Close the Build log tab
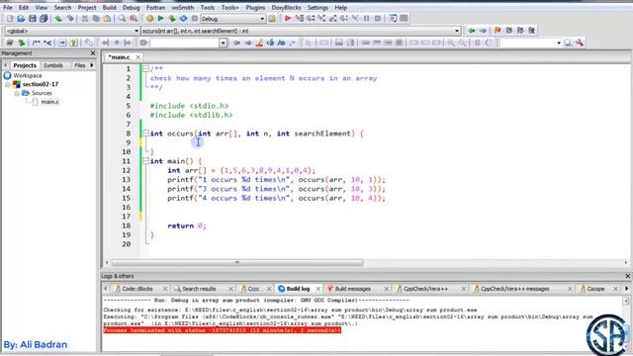 [x=318, y=289]
